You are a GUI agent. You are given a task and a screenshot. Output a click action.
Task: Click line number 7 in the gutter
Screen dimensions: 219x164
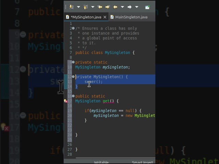tap(71, 53)
